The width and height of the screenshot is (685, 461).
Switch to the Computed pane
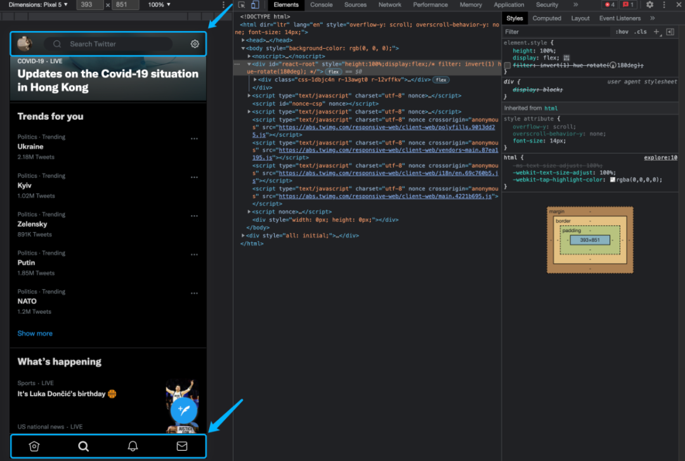pyautogui.click(x=547, y=18)
